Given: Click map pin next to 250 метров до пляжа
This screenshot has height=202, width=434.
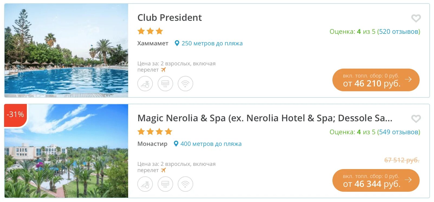Looking at the screenshot, I should pos(177,43).
